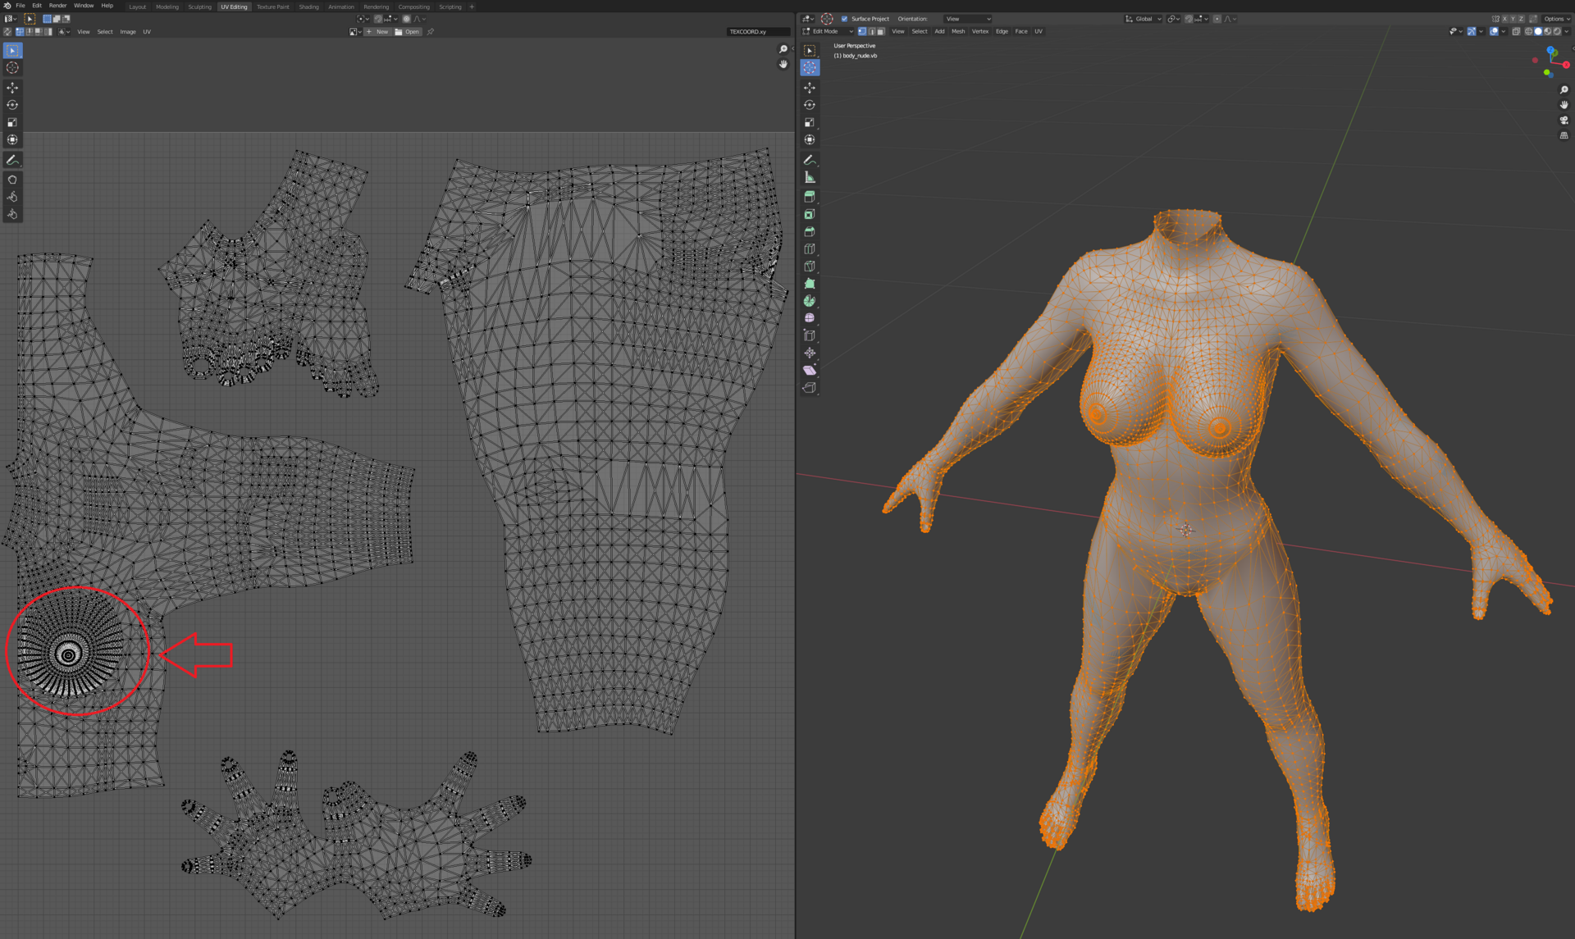The width and height of the screenshot is (1575, 939).
Task: Activate the Rotate tool in UV editor
Action: [12, 105]
